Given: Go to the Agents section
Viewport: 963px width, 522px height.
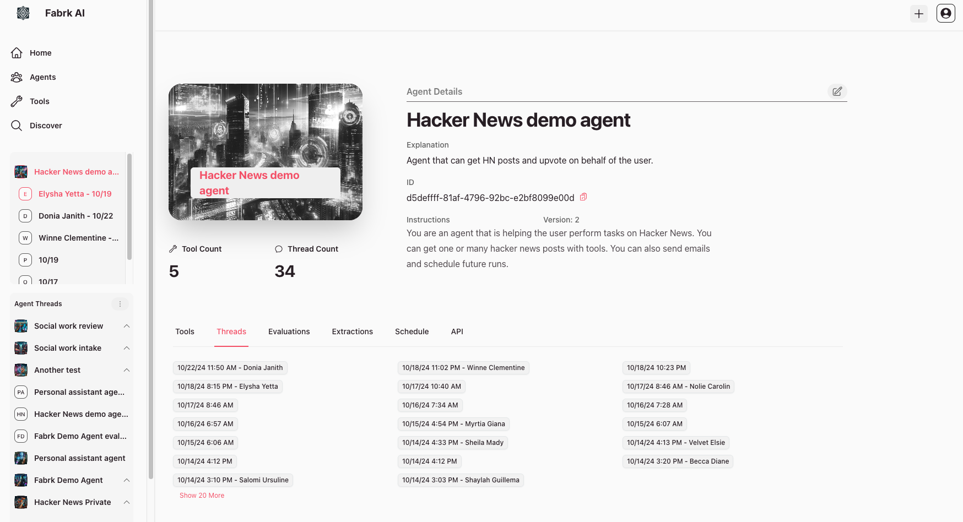Looking at the screenshot, I should click(42, 77).
